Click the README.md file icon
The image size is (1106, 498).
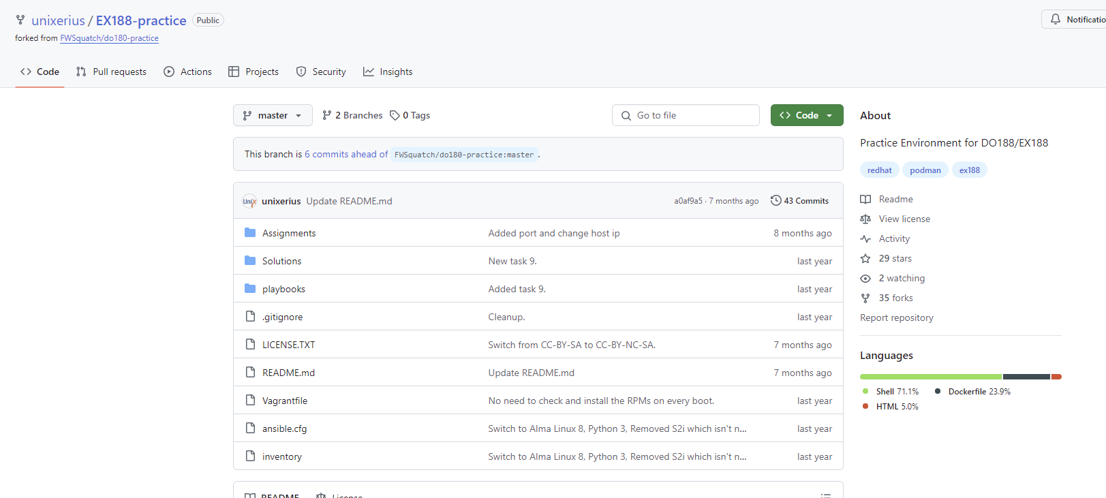(250, 372)
